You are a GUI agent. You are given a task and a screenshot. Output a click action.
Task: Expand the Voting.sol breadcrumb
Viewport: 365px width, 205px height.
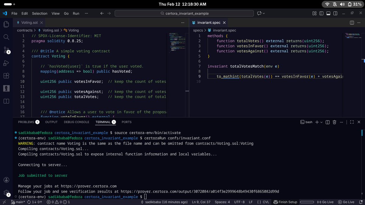48,30
